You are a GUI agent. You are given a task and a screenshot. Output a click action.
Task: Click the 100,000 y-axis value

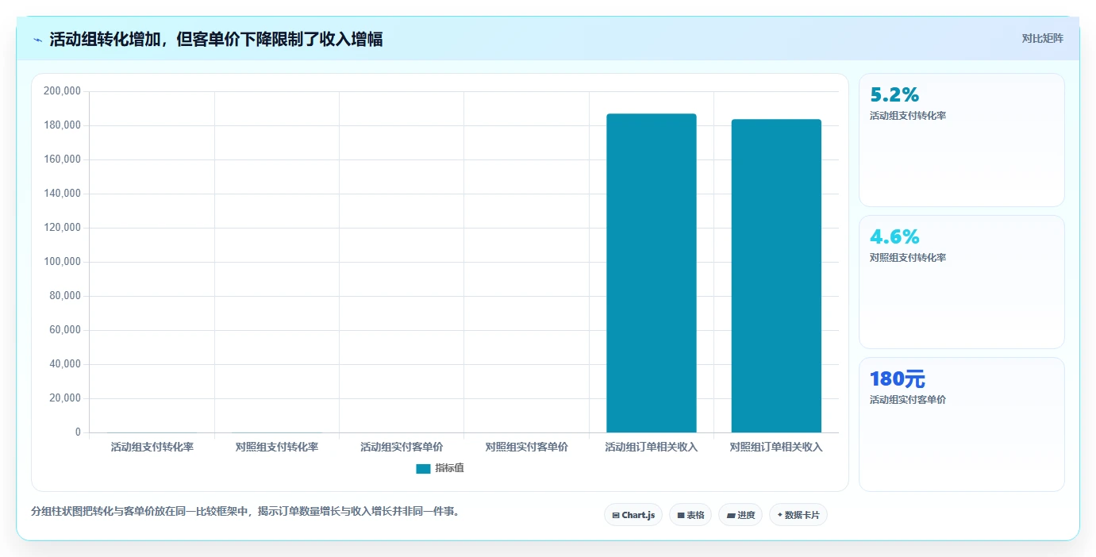pos(62,262)
